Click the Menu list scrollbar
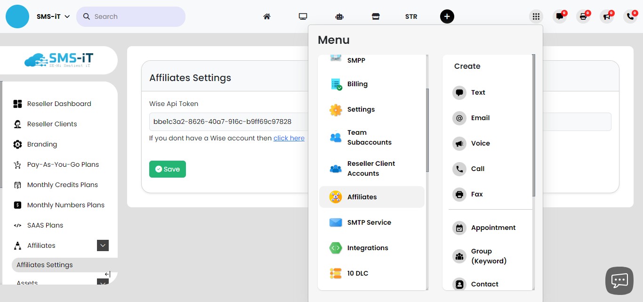The width and height of the screenshot is (643, 302). tap(427, 130)
